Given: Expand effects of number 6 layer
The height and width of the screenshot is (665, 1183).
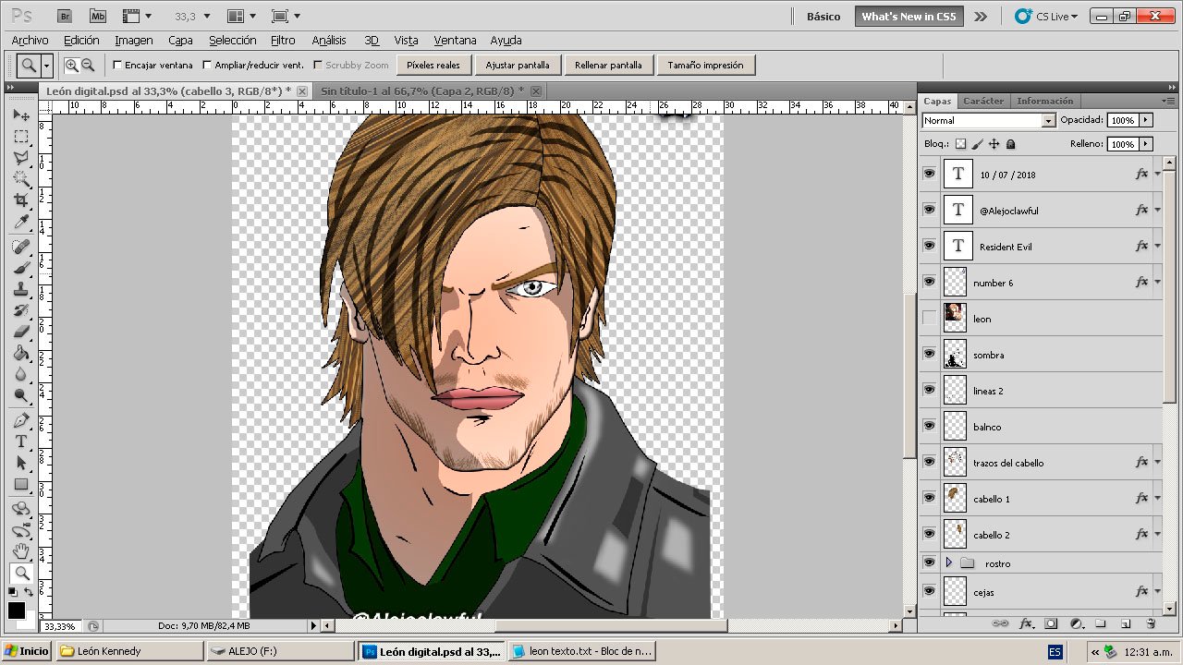Looking at the screenshot, I should tap(1157, 283).
